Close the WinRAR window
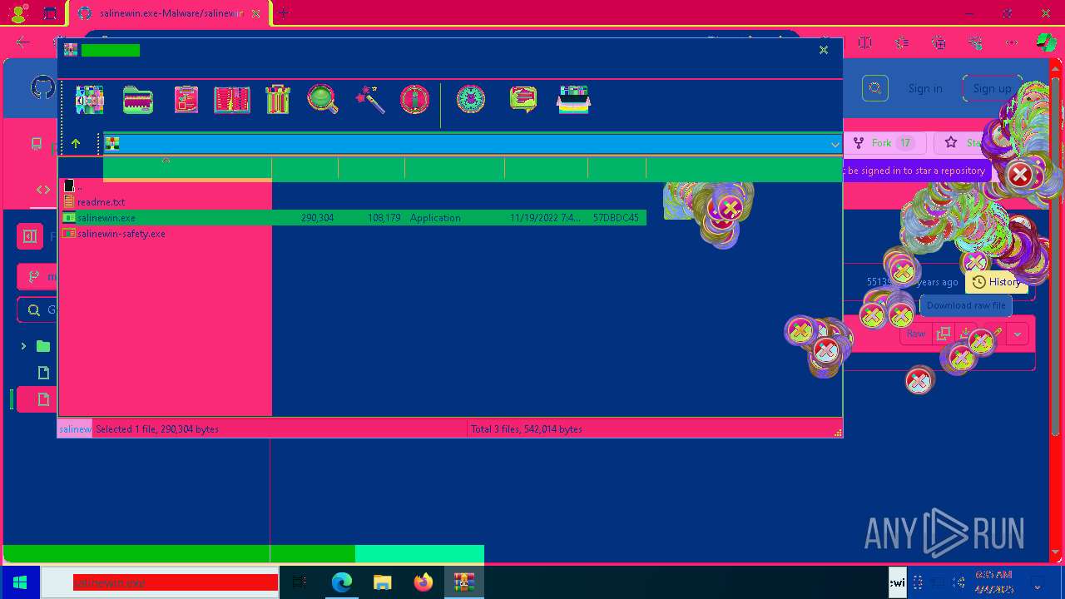The height and width of the screenshot is (599, 1065). 824,50
